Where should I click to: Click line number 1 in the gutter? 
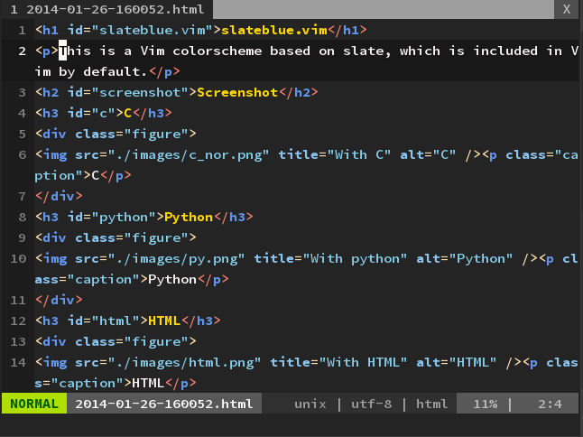coord(22,30)
